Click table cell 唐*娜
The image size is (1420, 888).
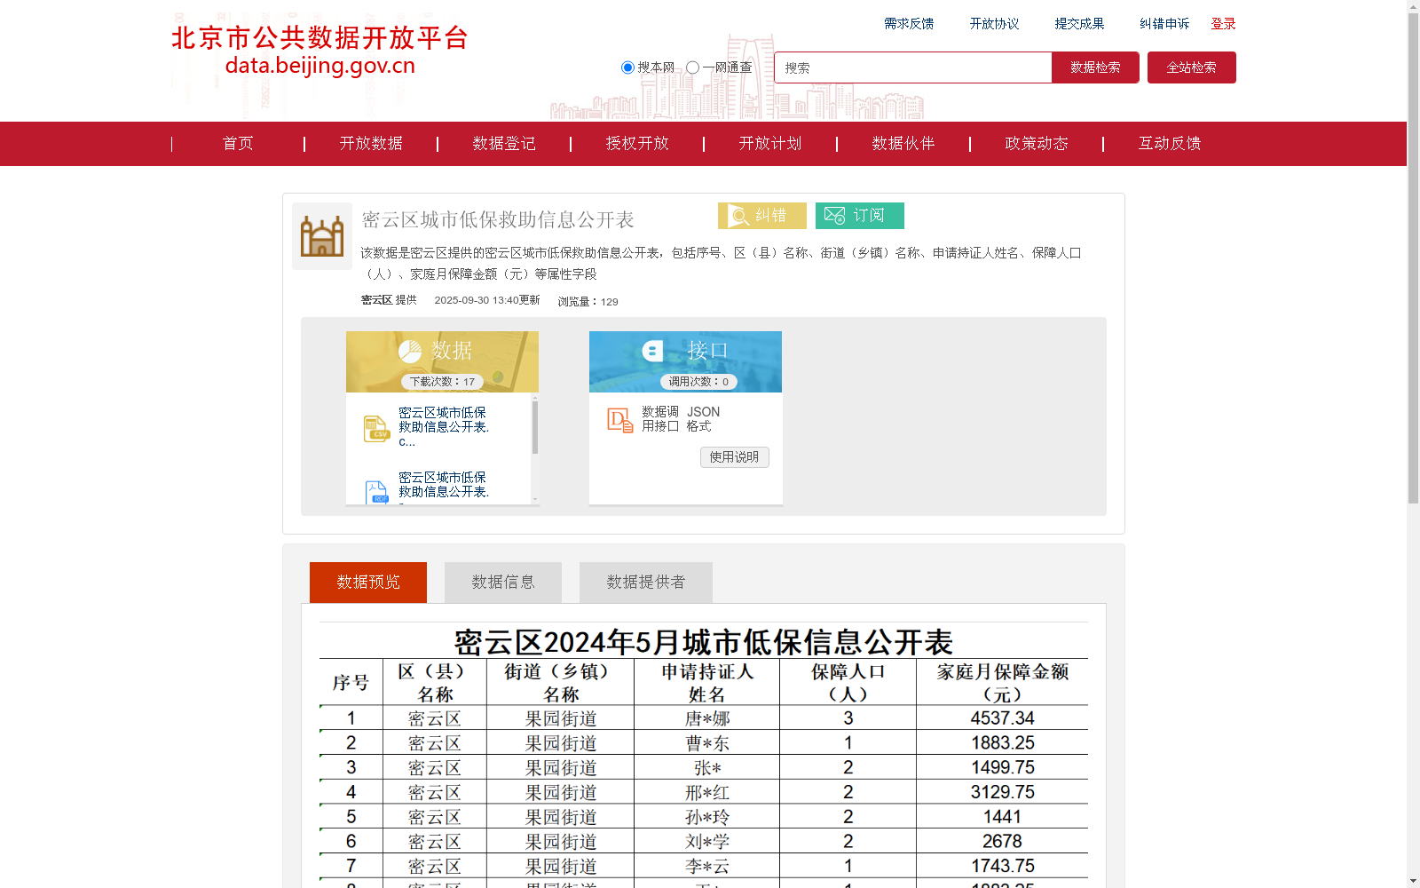coord(707,718)
